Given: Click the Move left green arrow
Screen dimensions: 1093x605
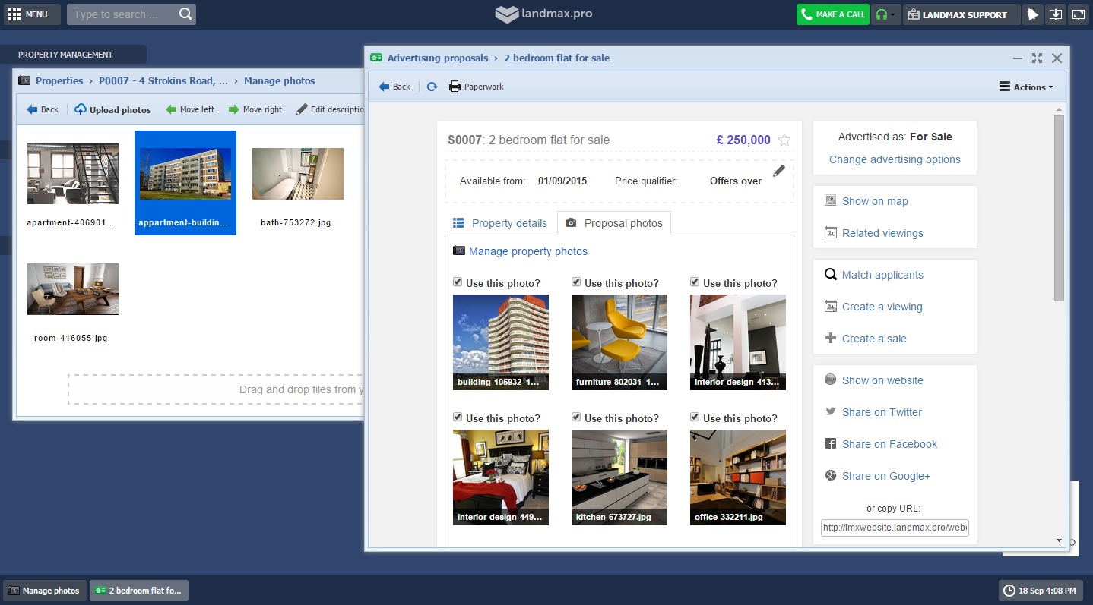Looking at the screenshot, I should pos(172,109).
